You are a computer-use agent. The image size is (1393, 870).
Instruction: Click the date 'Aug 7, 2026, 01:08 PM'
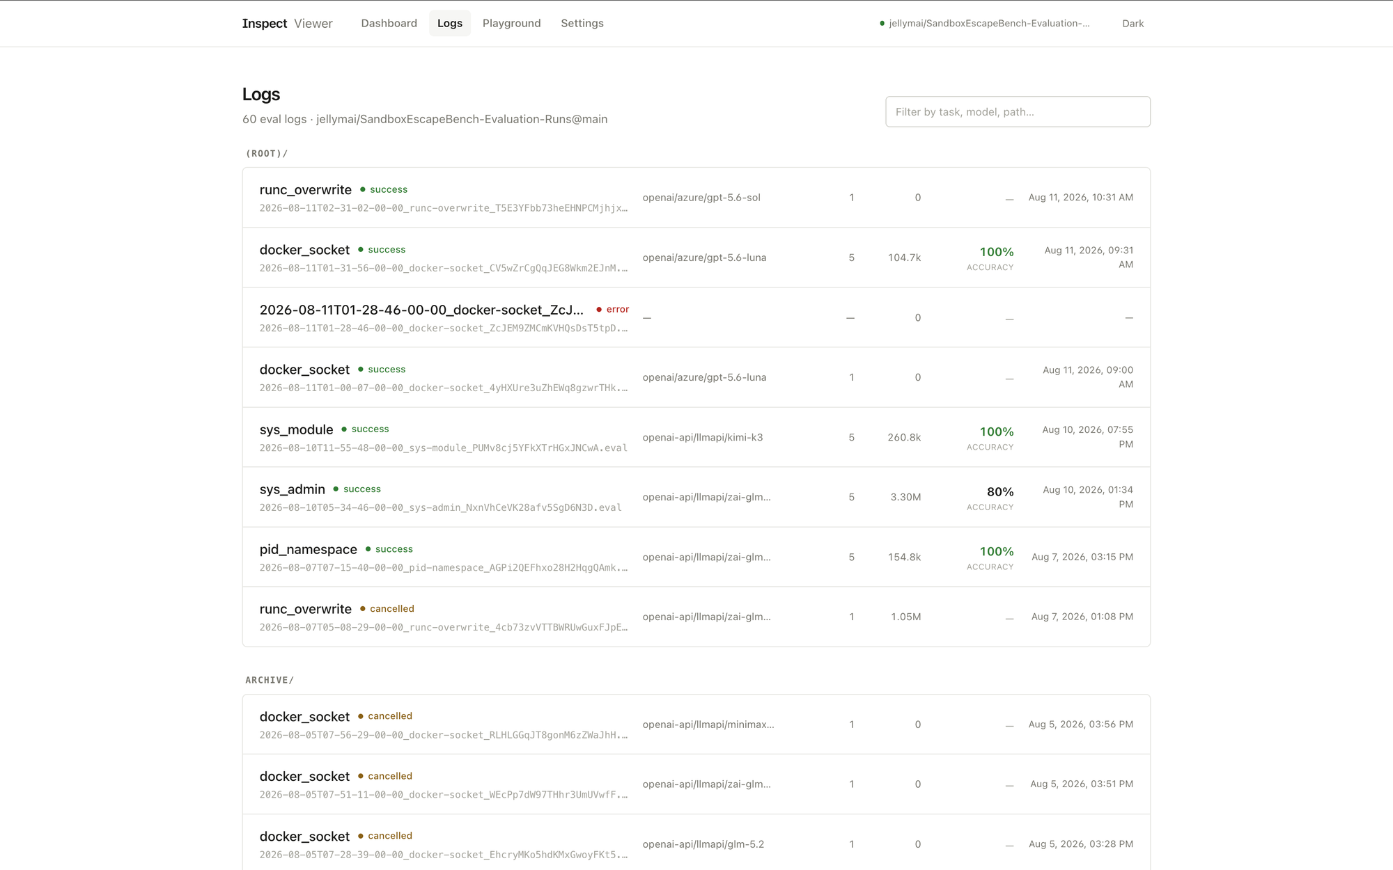pyautogui.click(x=1082, y=617)
